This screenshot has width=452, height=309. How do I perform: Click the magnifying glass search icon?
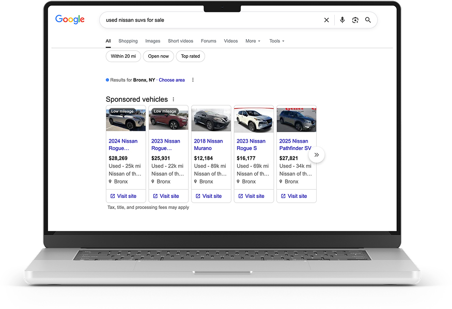(368, 20)
